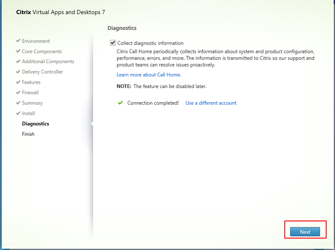Select Features step in sidebar
Image resolution: width=335 pixels, height=250 pixels.
(31, 82)
